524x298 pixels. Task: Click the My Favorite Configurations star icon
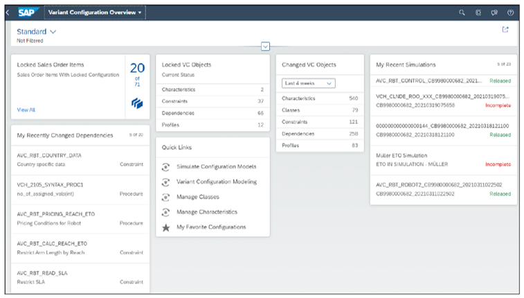point(165,228)
